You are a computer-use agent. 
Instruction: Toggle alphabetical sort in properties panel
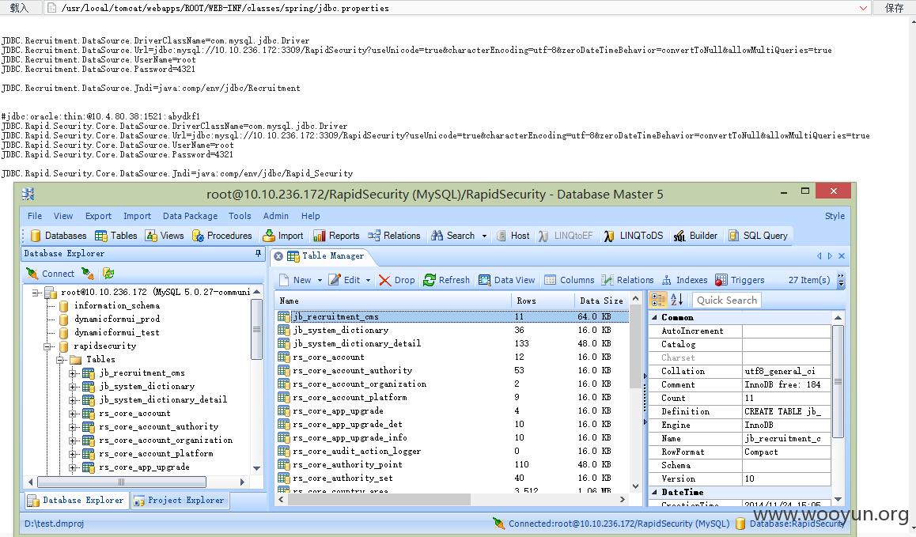coord(676,300)
